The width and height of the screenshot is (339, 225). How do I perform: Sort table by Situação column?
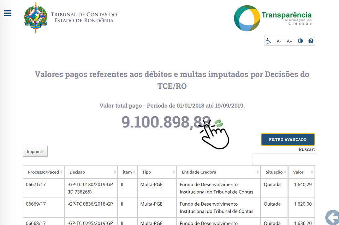(274, 172)
